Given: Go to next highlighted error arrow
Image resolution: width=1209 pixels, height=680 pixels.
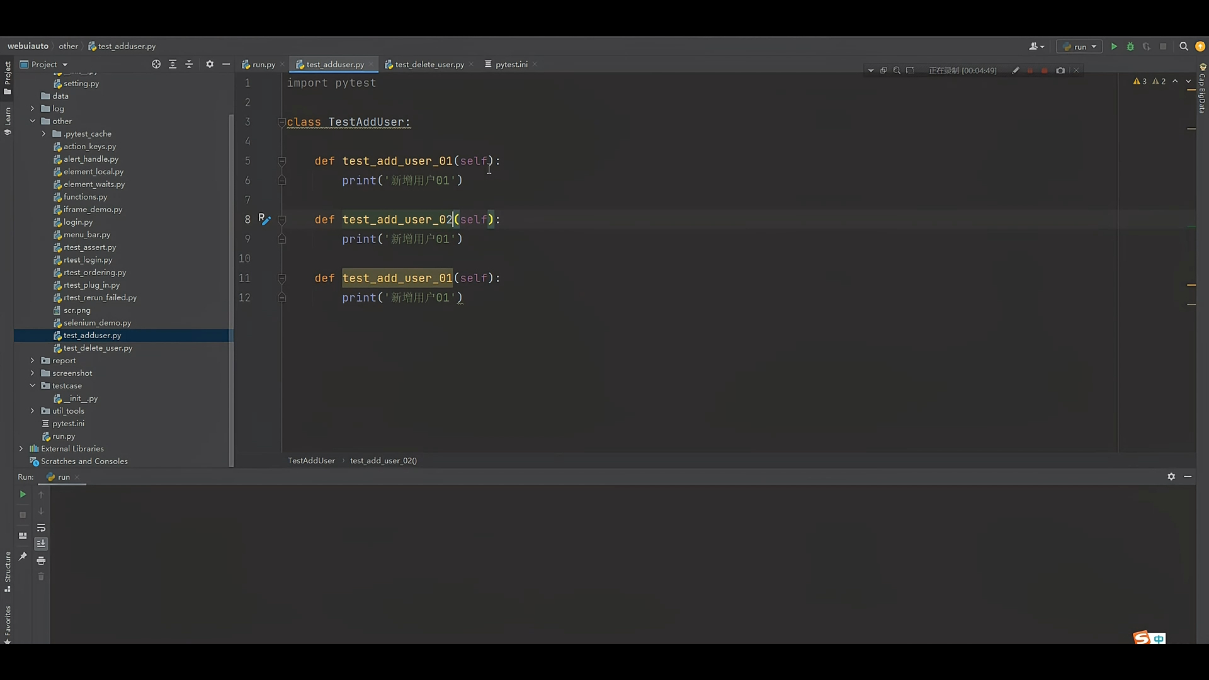Looking at the screenshot, I should point(1188,81).
